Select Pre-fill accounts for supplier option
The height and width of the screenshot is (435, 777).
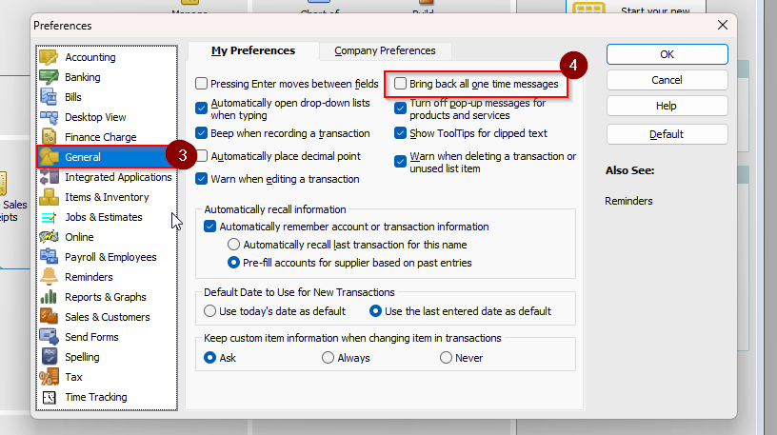233,263
